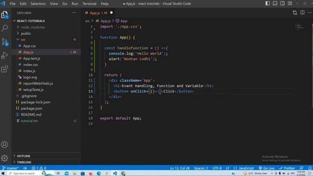This screenshot has height=176, width=313.
Task: Open the File menu
Action: click(13, 3)
